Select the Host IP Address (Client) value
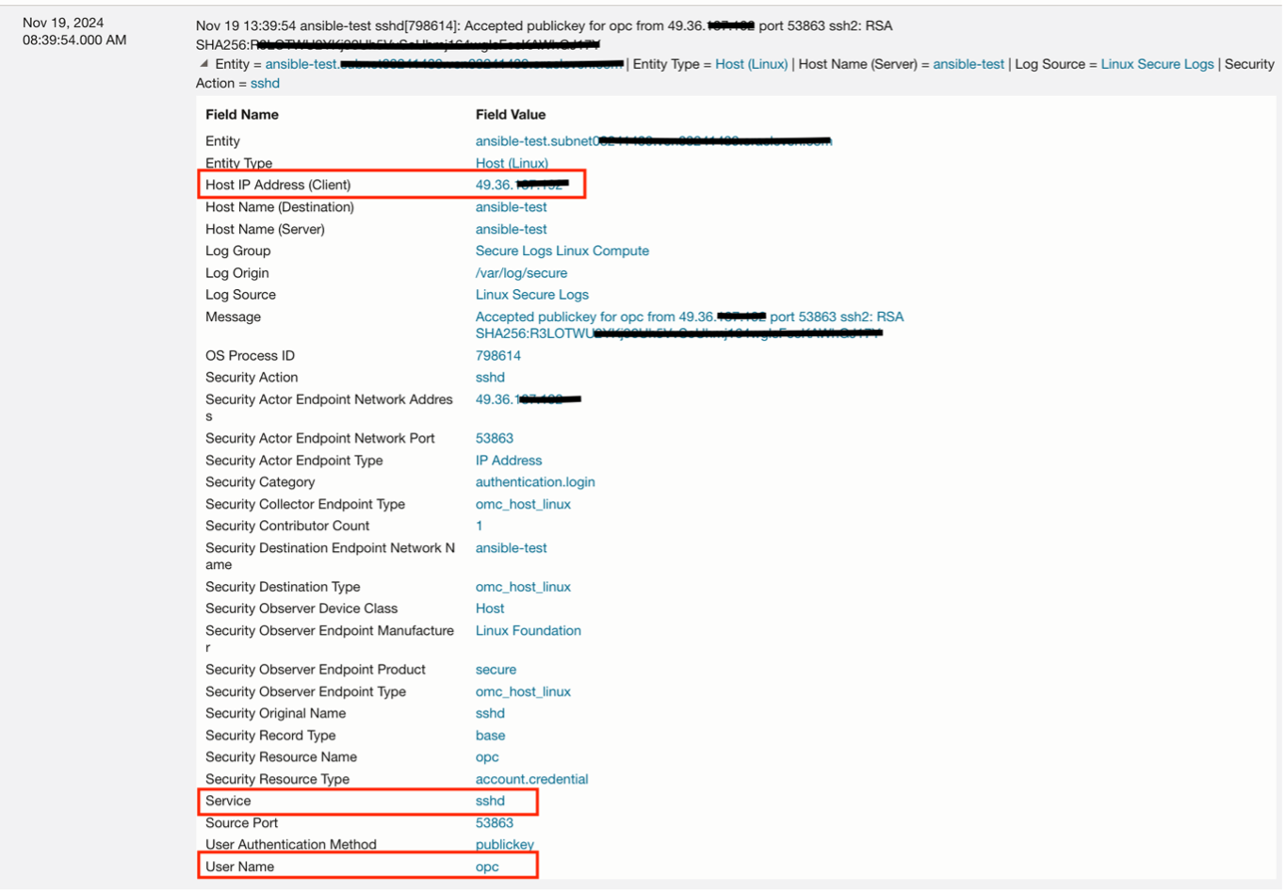1286x892 pixels. pos(522,185)
